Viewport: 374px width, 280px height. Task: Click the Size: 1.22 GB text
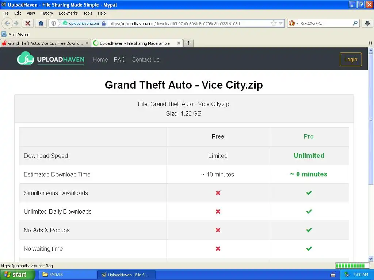pos(184,113)
